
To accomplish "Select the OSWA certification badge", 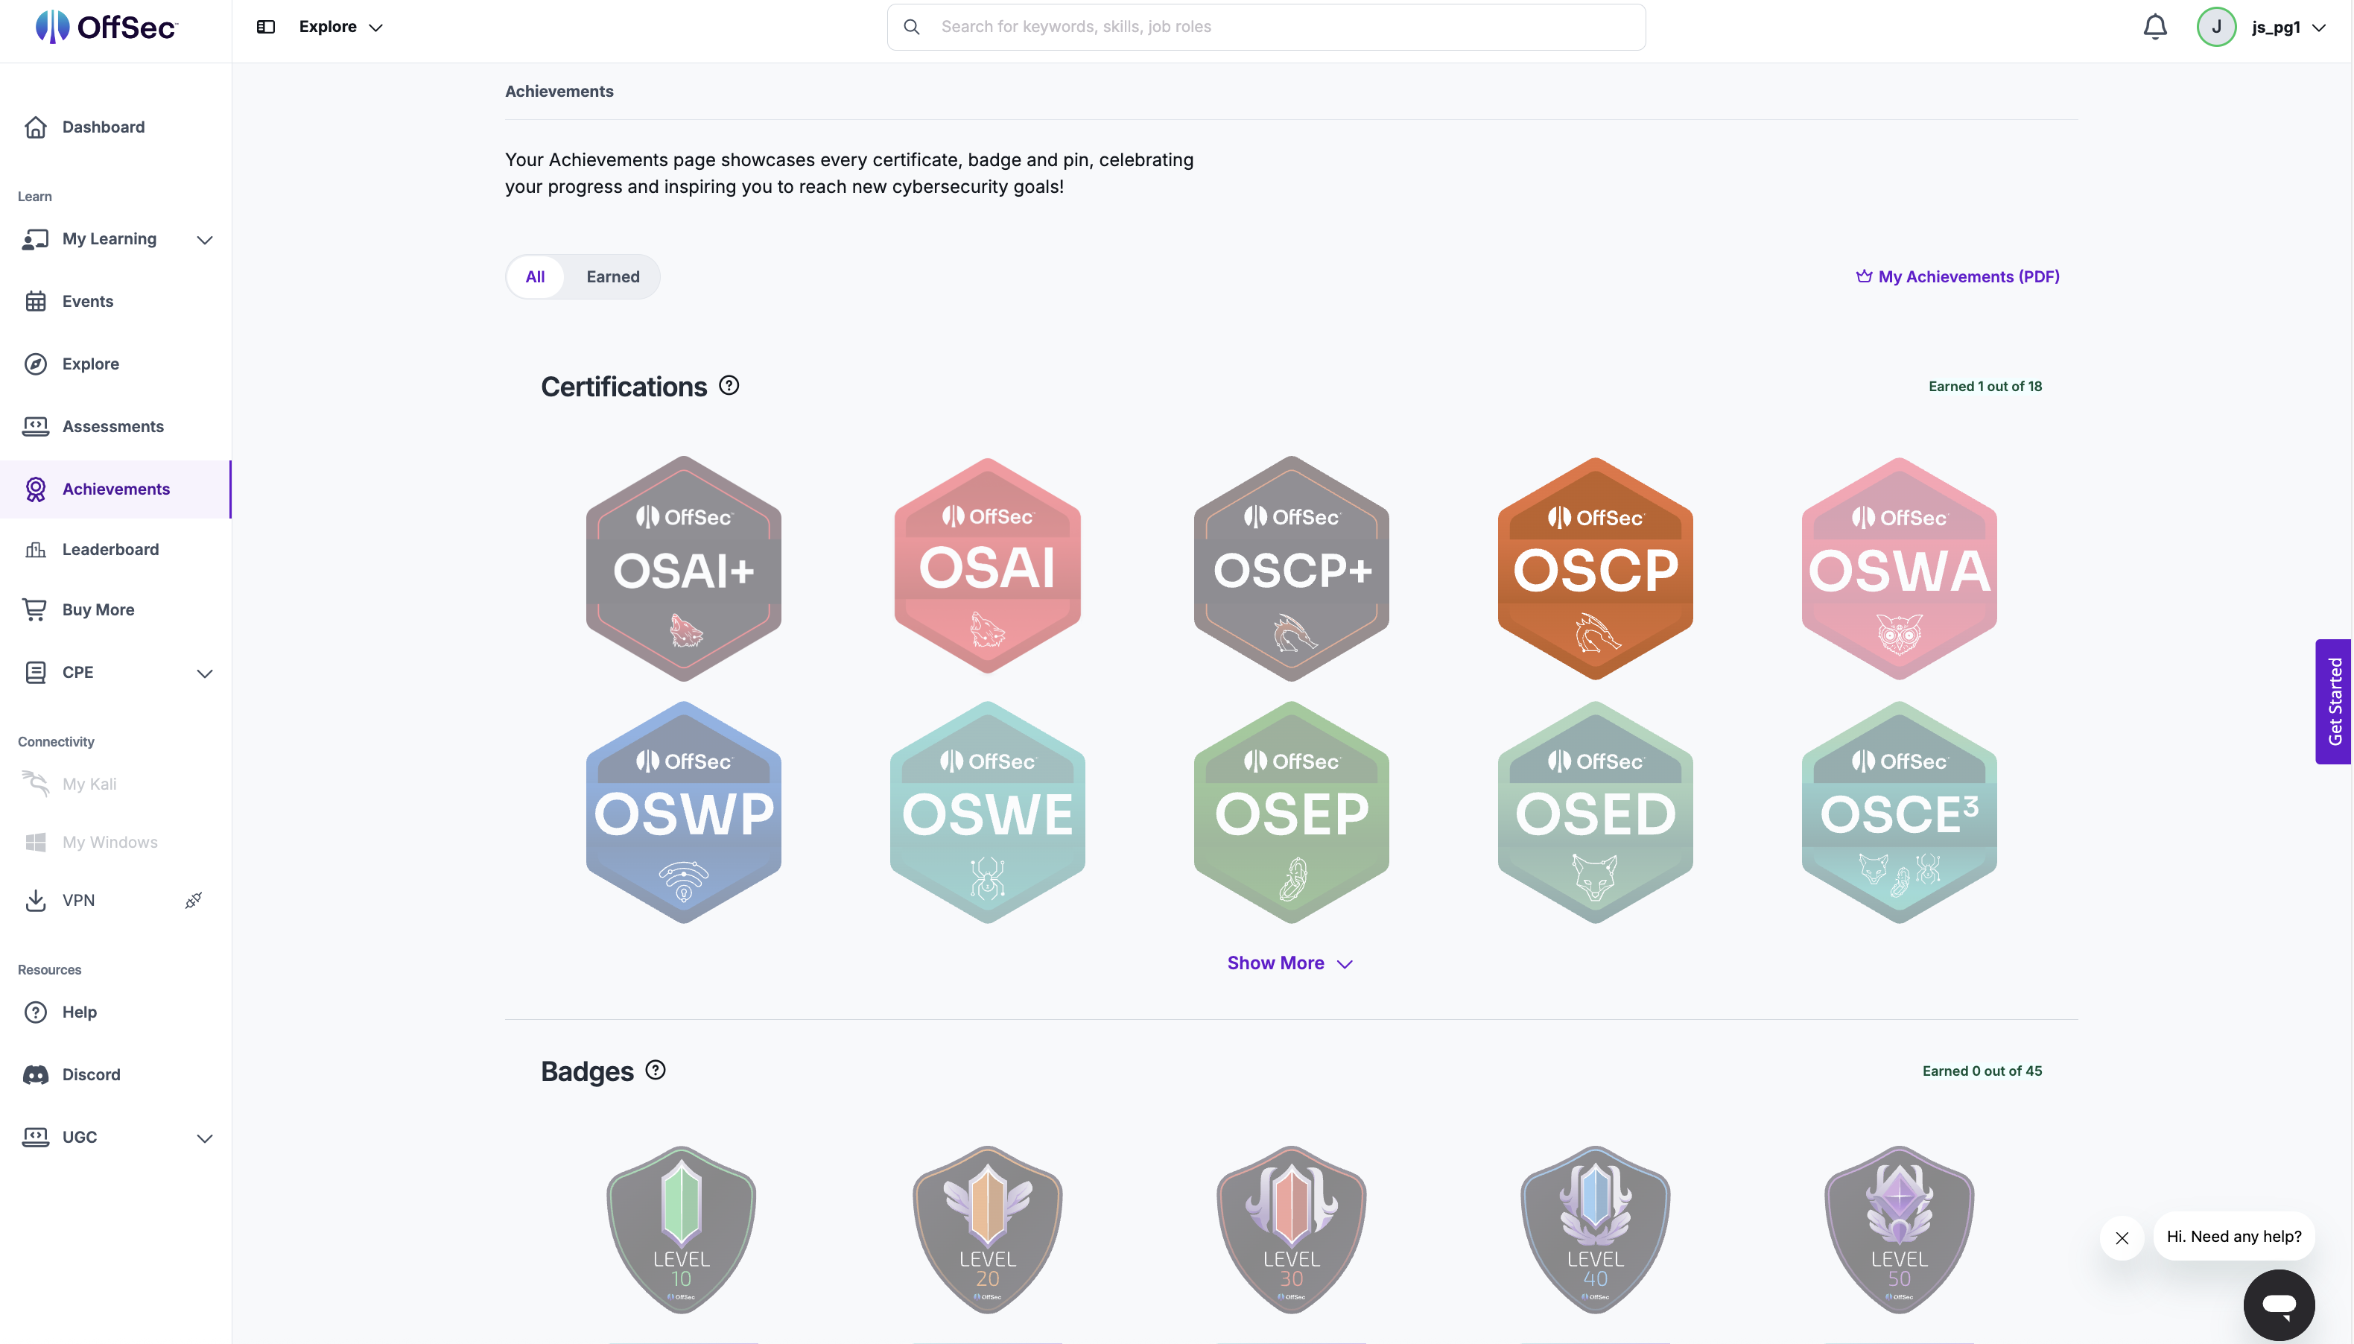I will tap(1899, 568).
